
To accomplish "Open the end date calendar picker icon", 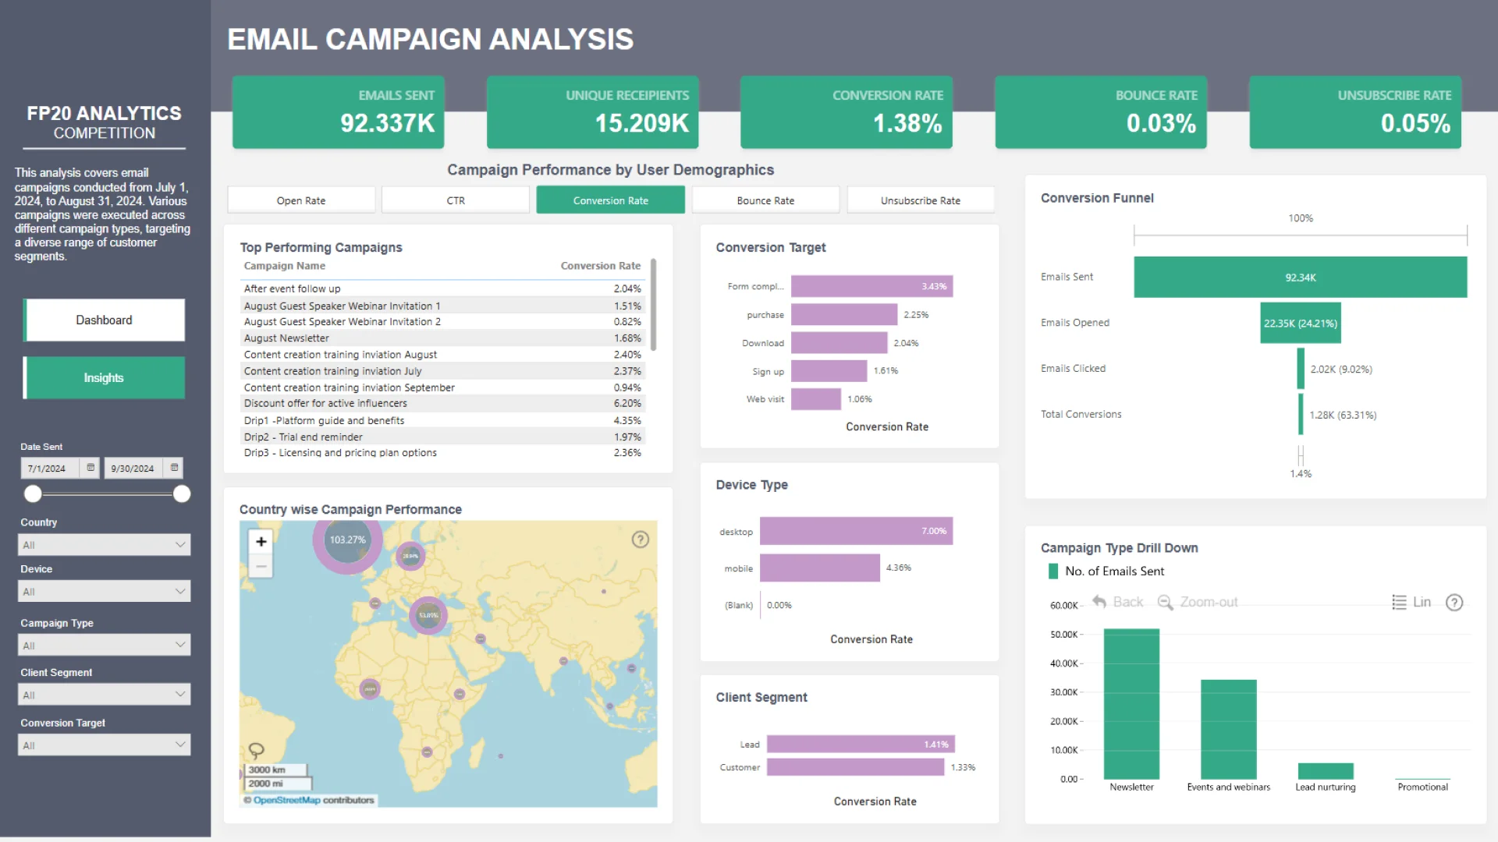I will 175,468.
